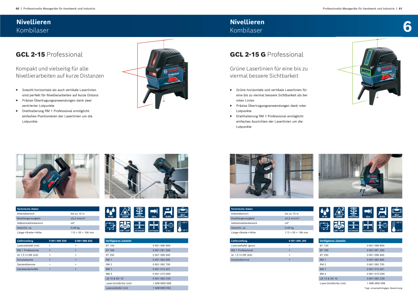This screenshot has width=418, height=295.
Task: Click 'LB 10 & DK 10' row on page 61
Action: tap(360, 278)
